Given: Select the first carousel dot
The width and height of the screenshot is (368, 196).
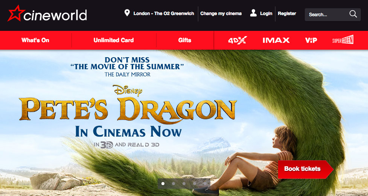Looking at the screenshot, I should pos(163,184).
